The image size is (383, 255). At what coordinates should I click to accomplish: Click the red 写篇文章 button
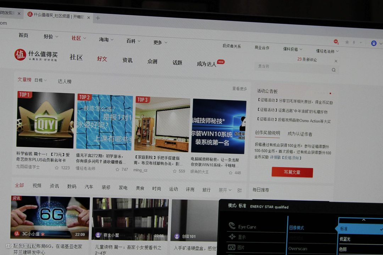292,172
